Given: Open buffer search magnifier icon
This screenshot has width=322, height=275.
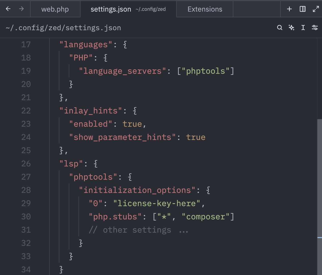Looking at the screenshot, I should [280, 28].
